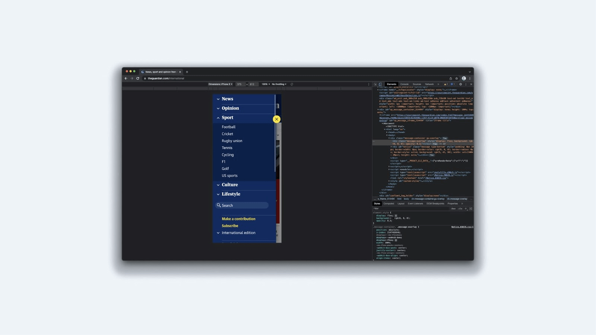Reload the Guardian page

click(138, 78)
